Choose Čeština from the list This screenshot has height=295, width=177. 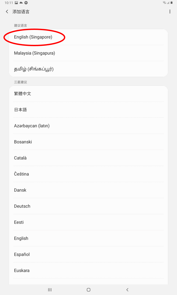click(22, 174)
